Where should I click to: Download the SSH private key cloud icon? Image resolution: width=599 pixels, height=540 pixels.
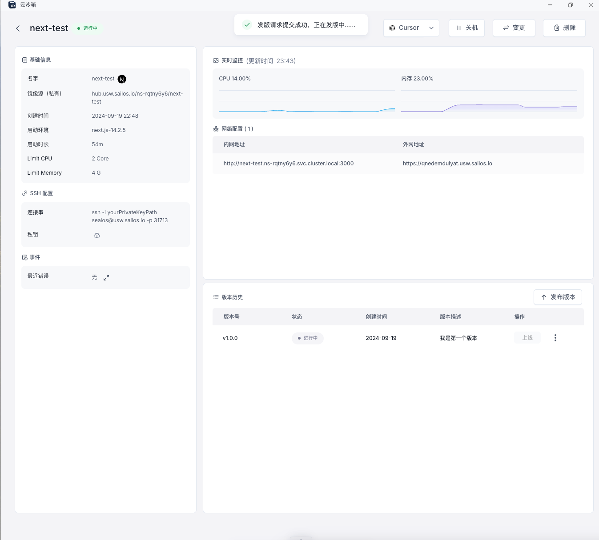pyautogui.click(x=97, y=235)
